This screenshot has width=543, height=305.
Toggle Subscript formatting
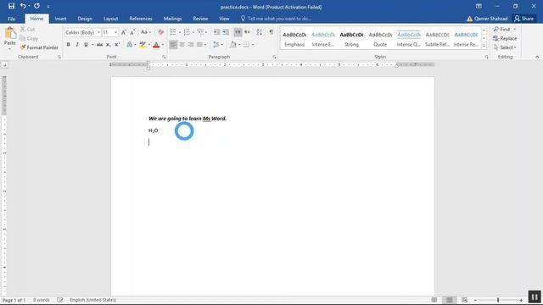(109, 45)
